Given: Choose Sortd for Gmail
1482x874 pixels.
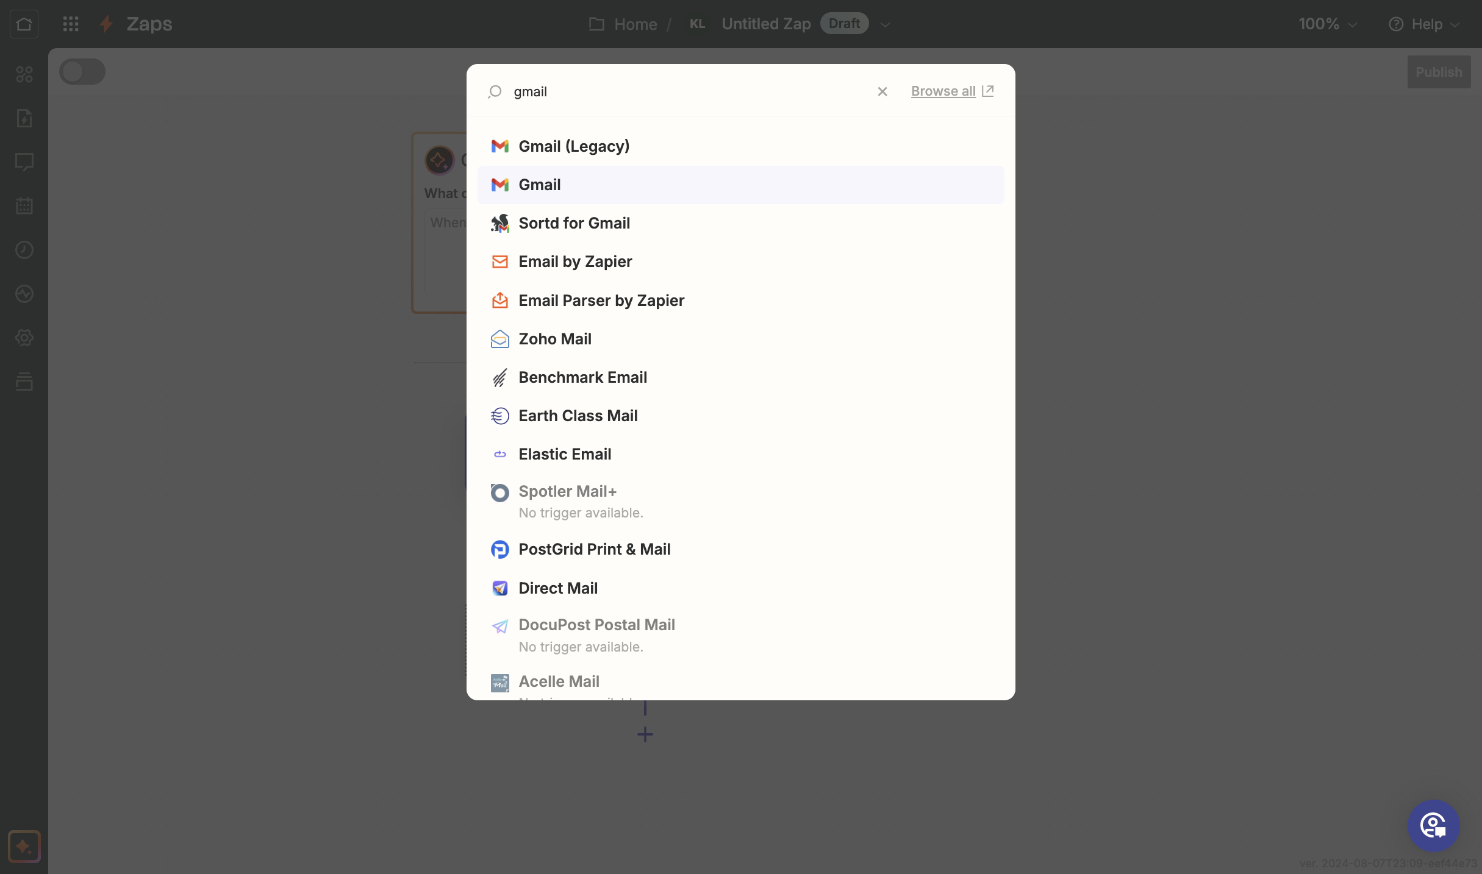Looking at the screenshot, I should coord(740,223).
